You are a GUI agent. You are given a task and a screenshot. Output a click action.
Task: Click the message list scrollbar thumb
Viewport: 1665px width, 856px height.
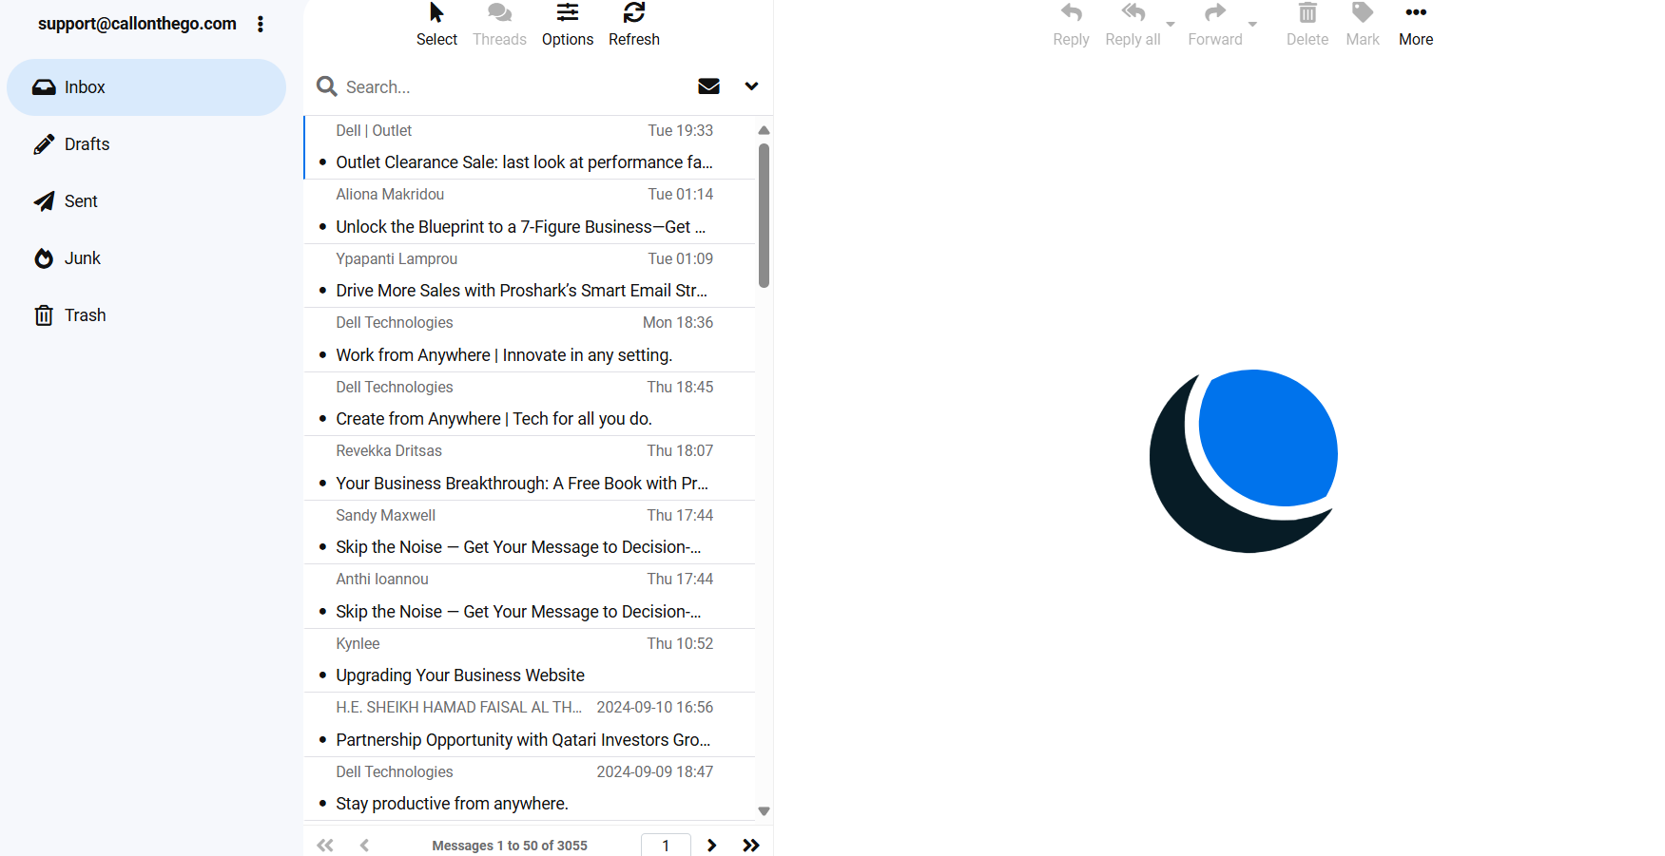tap(764, 215)
